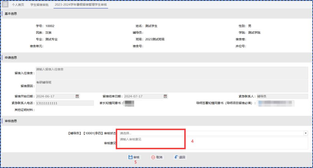313x168 pixels.
Task: Open the hamburger menu icon
Action: tap(5, 5)
